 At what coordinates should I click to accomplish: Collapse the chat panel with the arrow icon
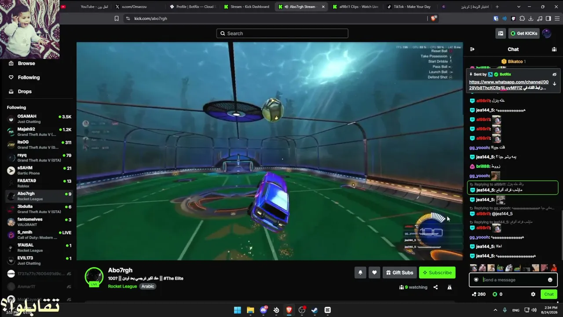coord(472,49)
